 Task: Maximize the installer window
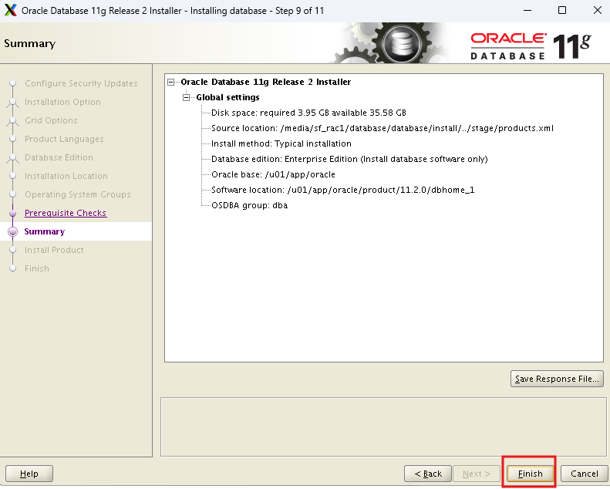pos(561,10)
